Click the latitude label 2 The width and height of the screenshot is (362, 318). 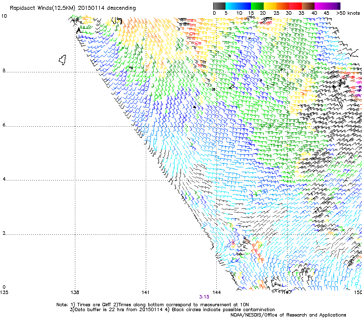pos(4,233)
